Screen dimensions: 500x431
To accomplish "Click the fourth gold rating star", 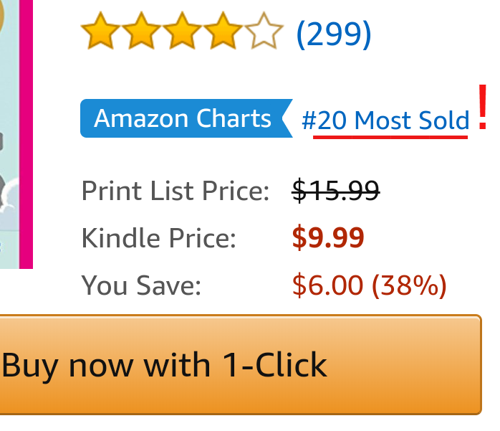I will point(223,31).
